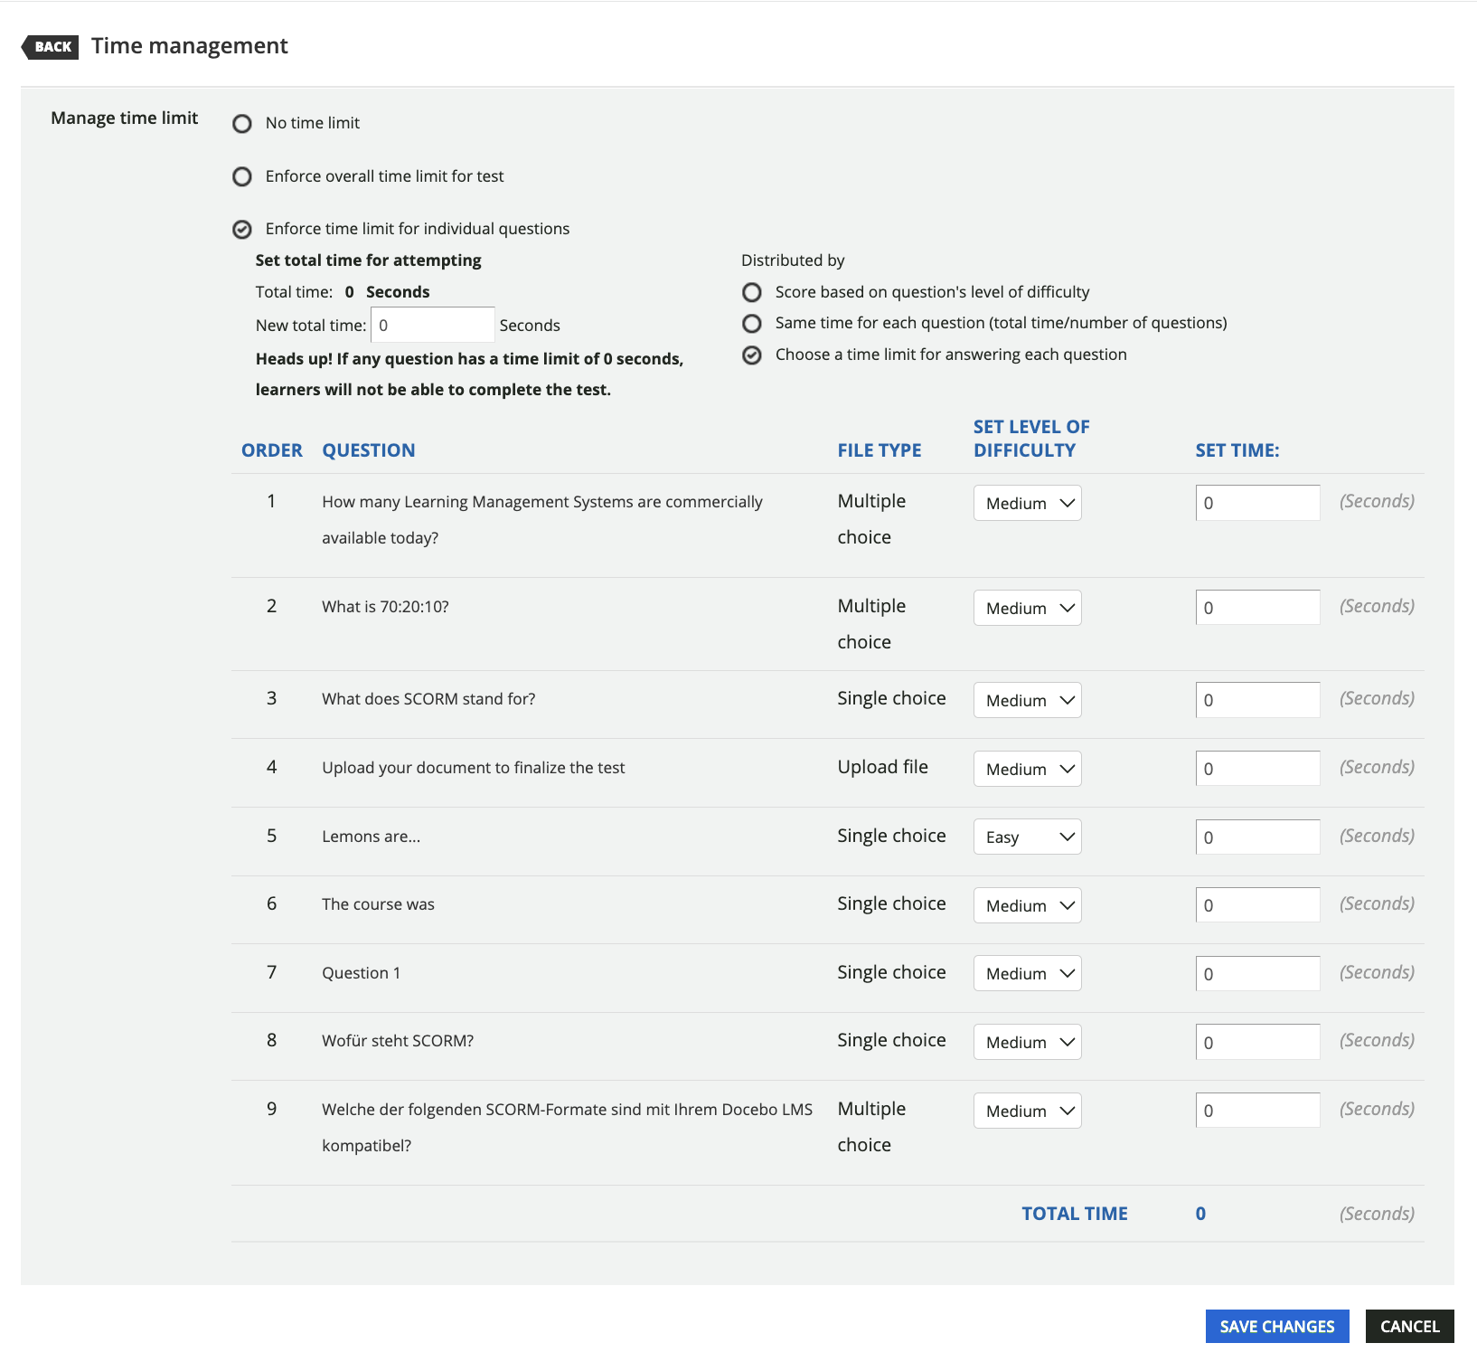Viewport: 1477px width, 1362px height.
Task: Open difficulty dropdown for question 9
Action: (1028, 1111)
